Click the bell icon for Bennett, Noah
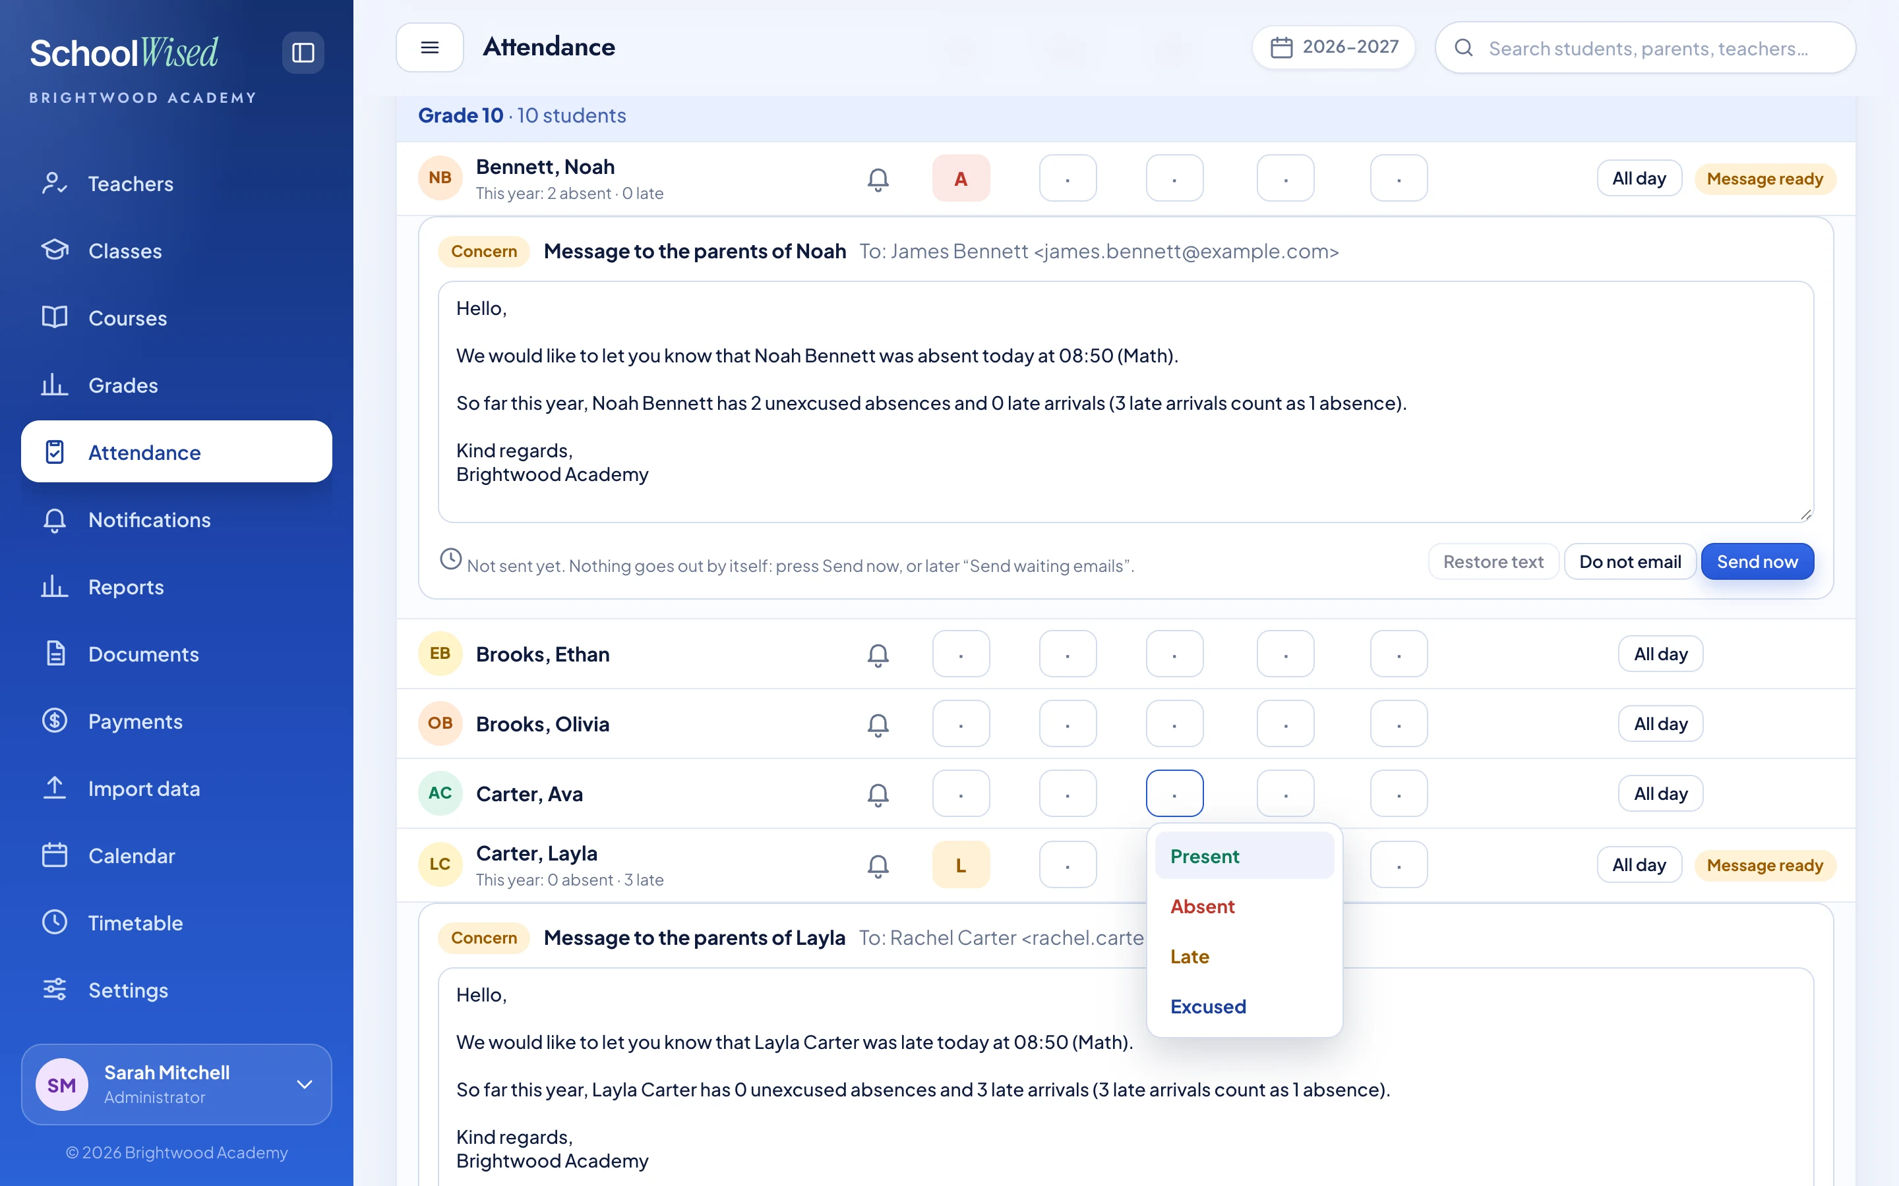 [x=878, y=179]
